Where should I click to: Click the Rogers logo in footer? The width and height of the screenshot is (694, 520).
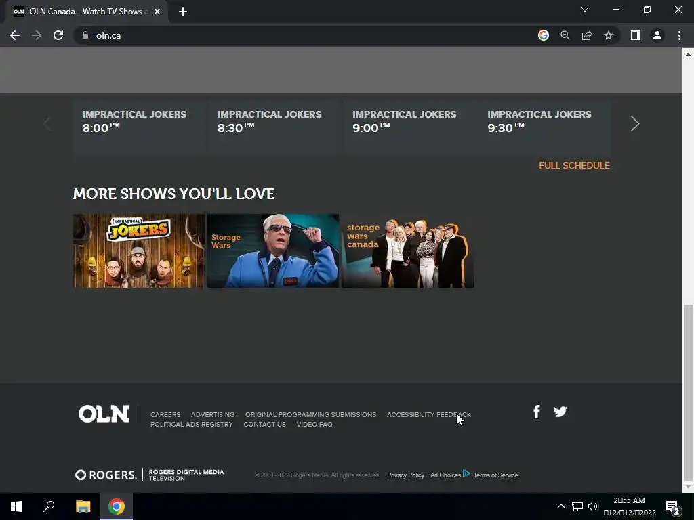click(106, 475)
